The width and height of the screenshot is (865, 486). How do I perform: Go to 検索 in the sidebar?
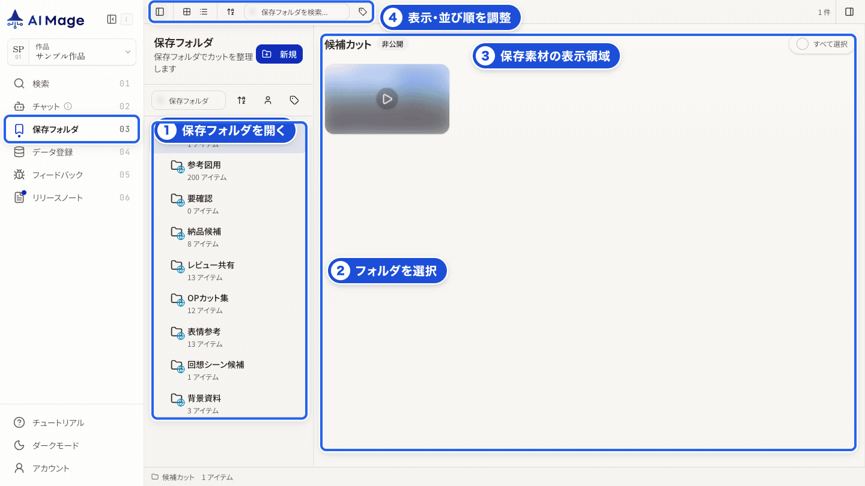pyautogui.click(x=71, y=83)
